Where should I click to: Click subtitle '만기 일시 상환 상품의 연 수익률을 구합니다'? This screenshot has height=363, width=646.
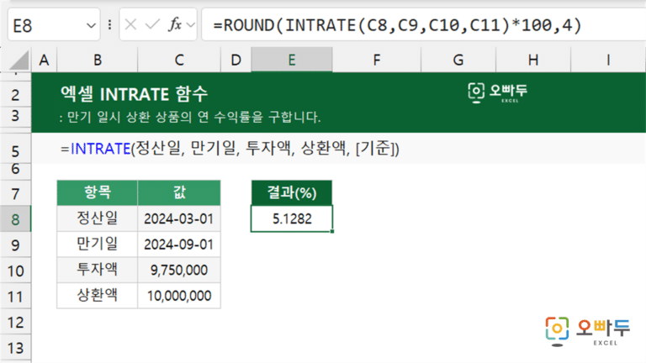[x=193, y=117]
